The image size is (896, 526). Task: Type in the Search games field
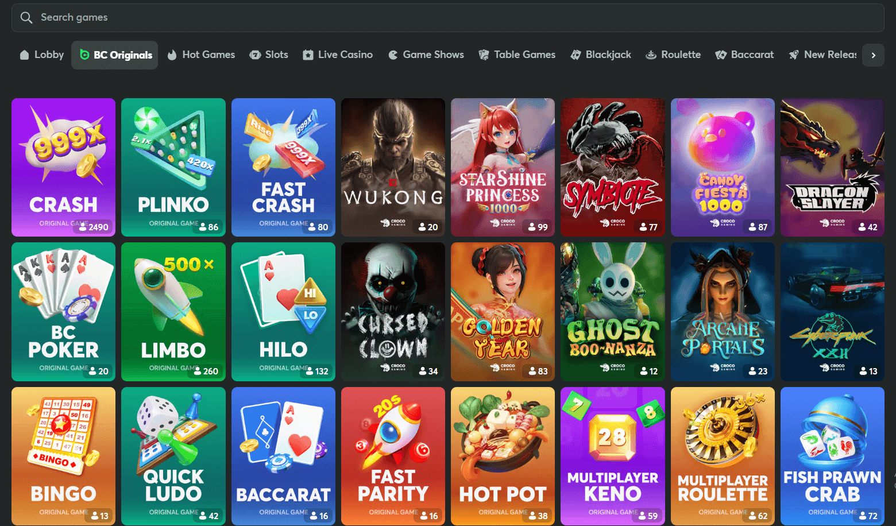[448, 18]
